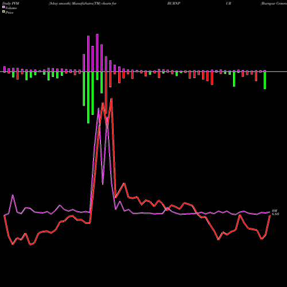Click the '0M' volume value label

point(274,211)
